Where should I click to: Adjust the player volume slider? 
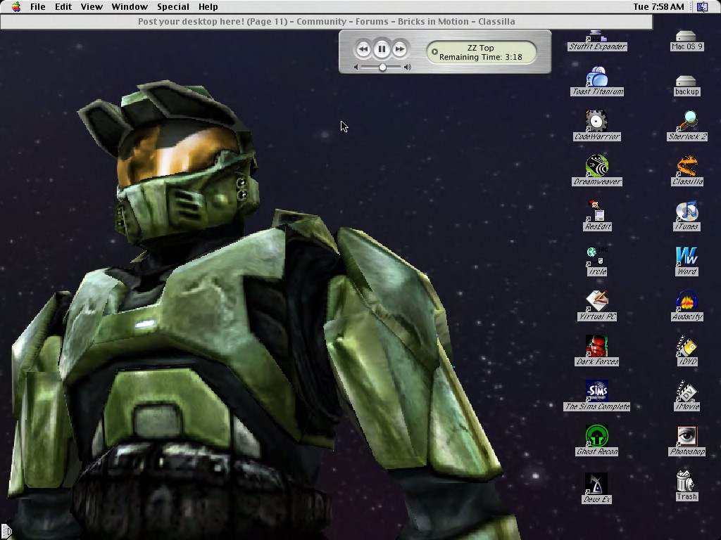click(382, 67)
